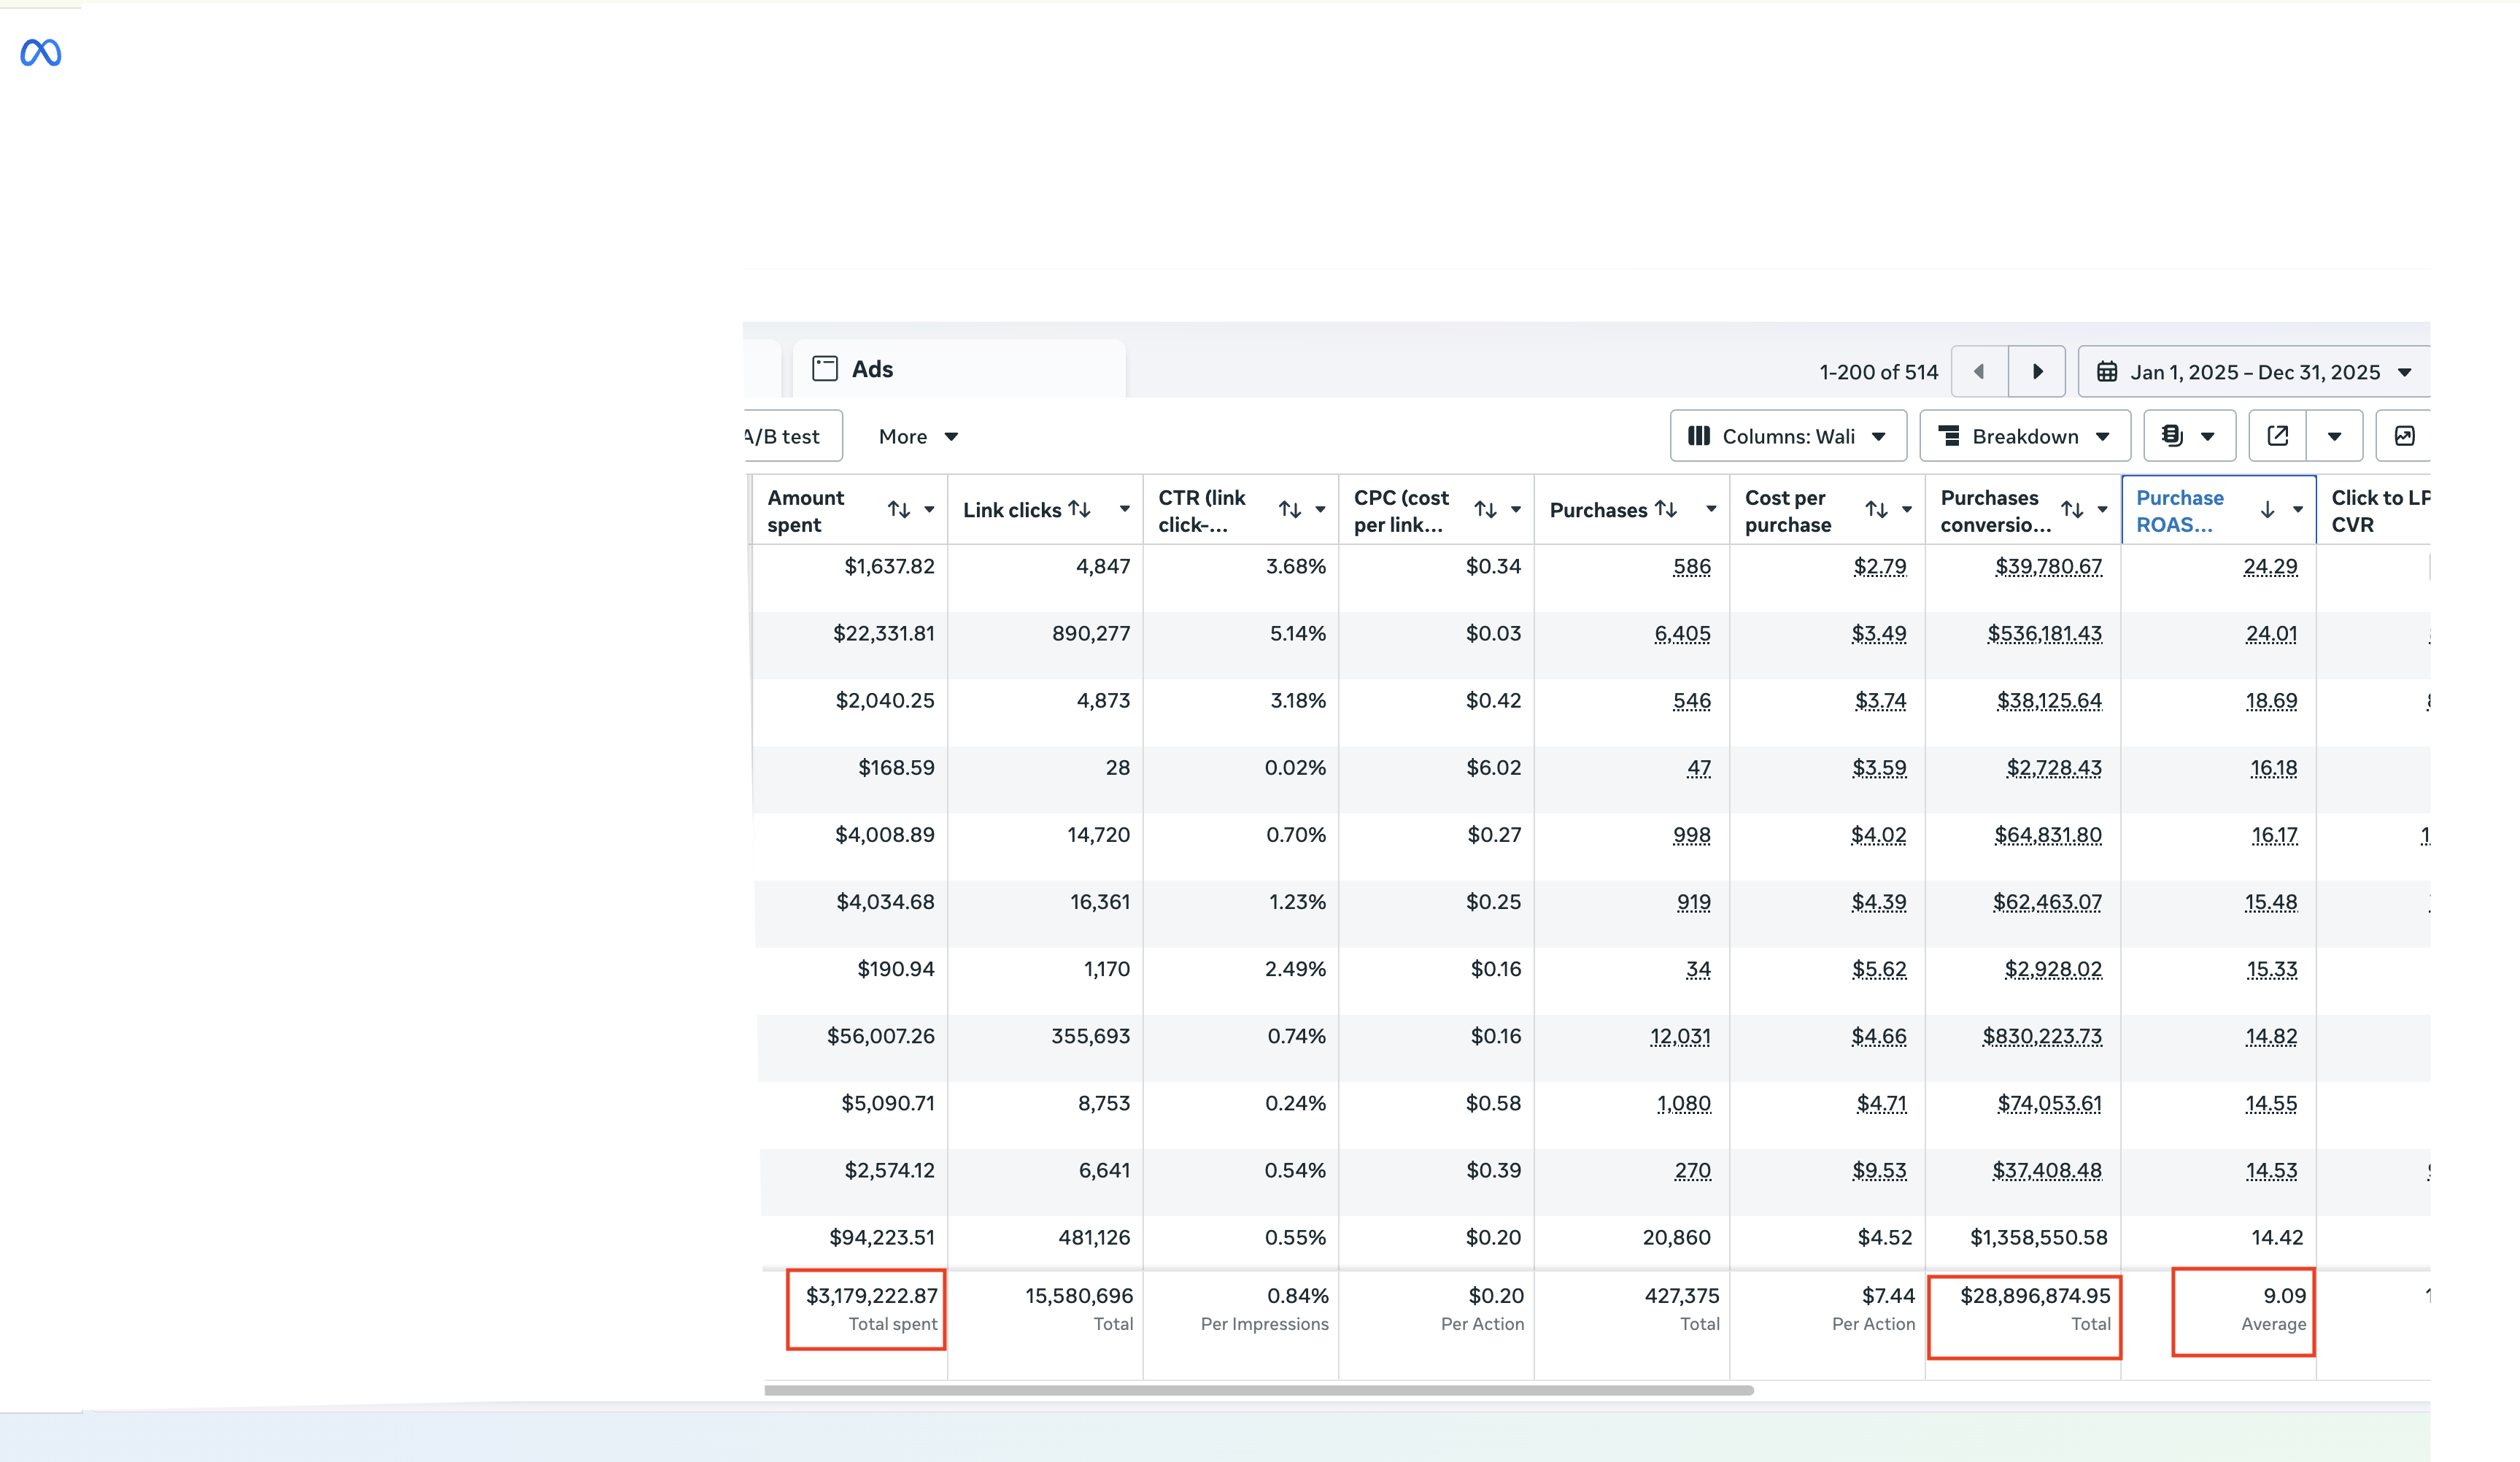The image size is (2520, 1462).
Task: Go to next page of results
Action: point(2037,372)
